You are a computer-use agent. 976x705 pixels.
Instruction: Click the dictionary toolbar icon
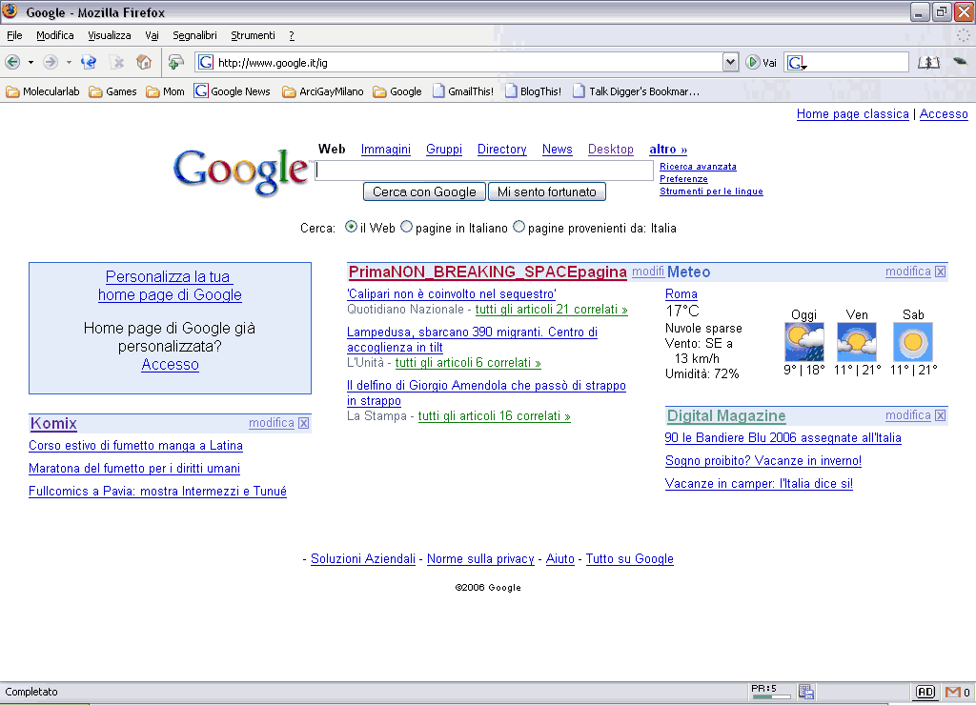[928, 62]
